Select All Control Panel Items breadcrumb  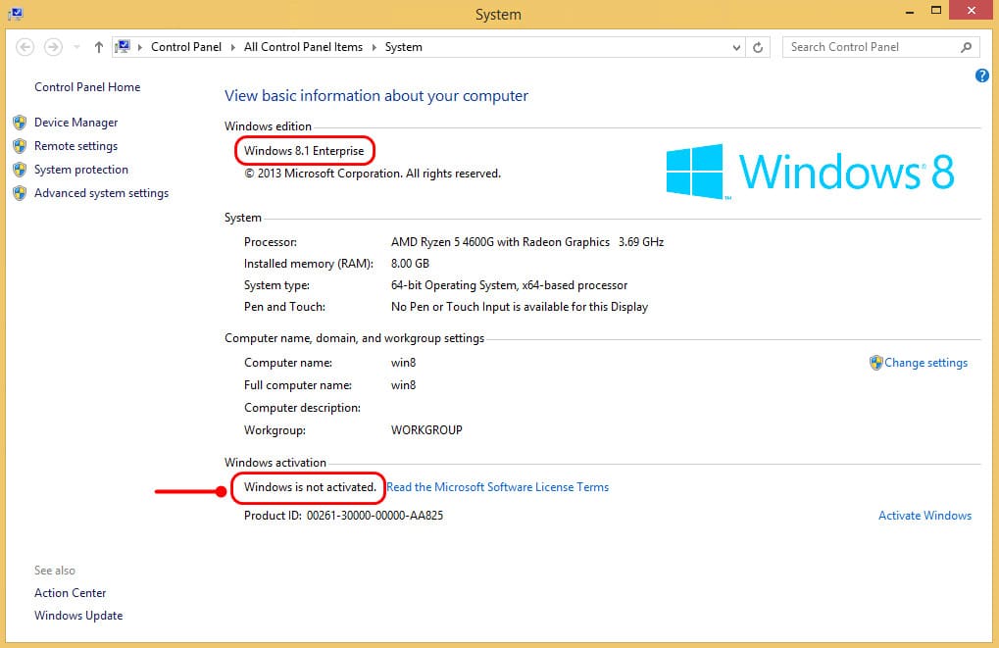pyautogui.click(x=303, y=47)
